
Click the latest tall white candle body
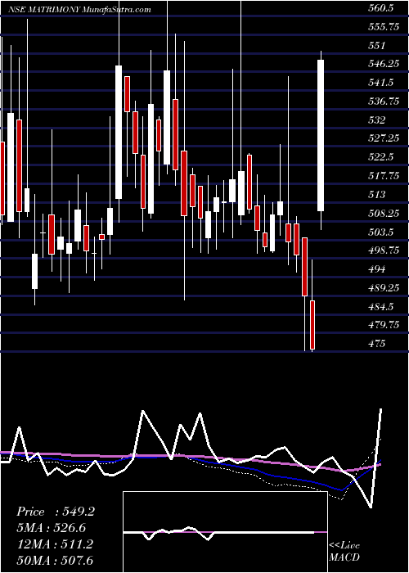(x=321, y=135)
